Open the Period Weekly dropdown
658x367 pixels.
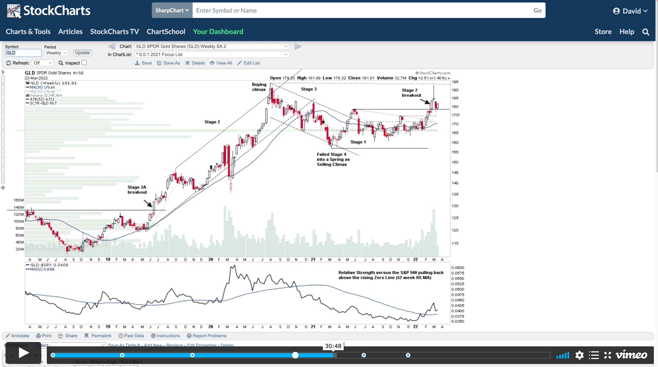(56, 53)
